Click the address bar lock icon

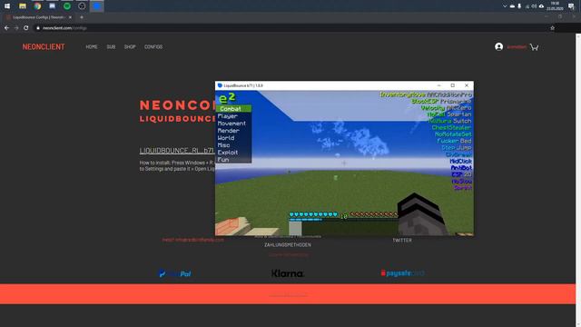coord(38,28)
